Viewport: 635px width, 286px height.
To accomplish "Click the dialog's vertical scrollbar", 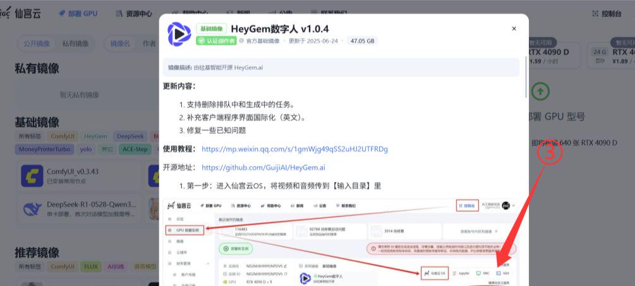I will tap(526, 77).
